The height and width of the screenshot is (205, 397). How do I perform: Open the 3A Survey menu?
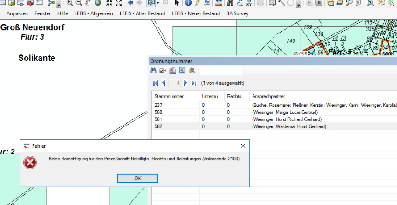click(238, 13)
